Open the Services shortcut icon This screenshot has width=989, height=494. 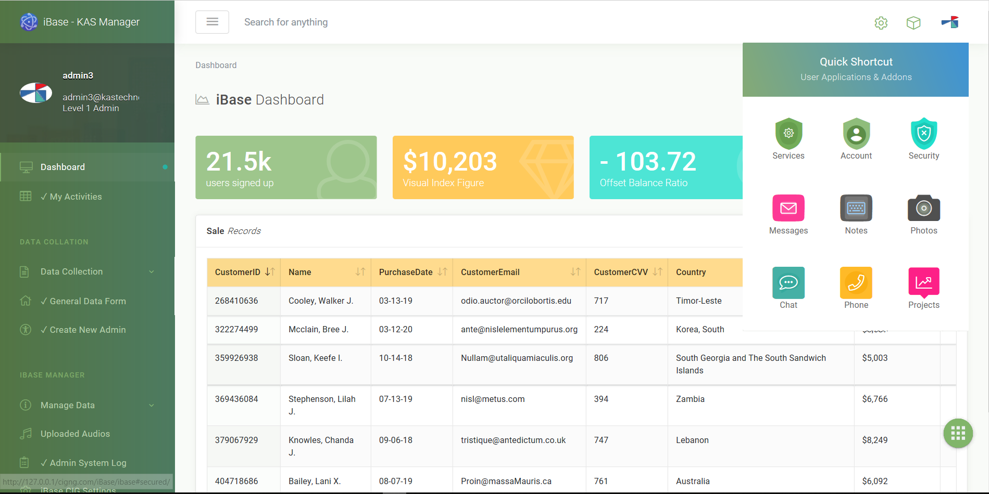coord(788,134)
